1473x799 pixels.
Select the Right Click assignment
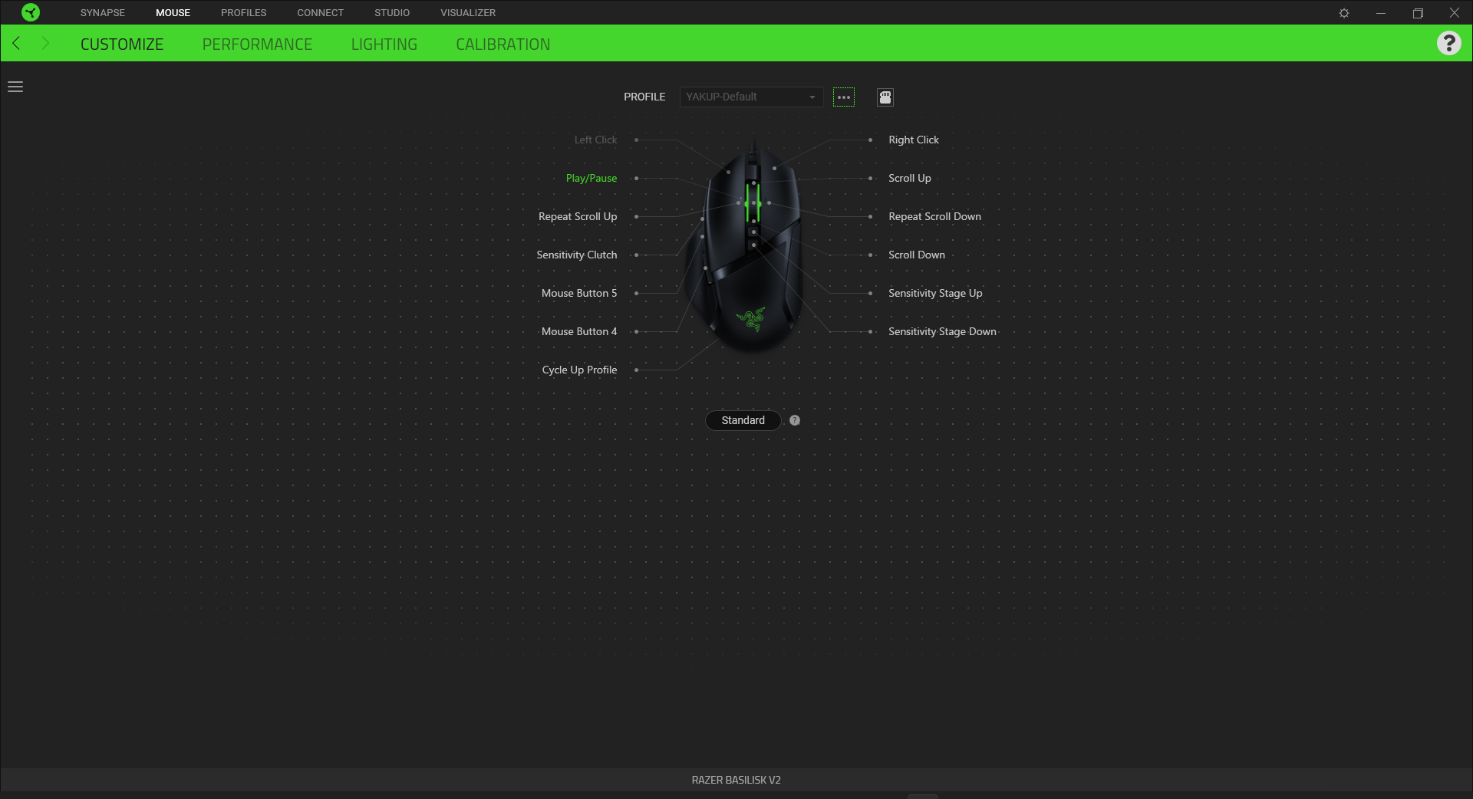pos(914,140)
